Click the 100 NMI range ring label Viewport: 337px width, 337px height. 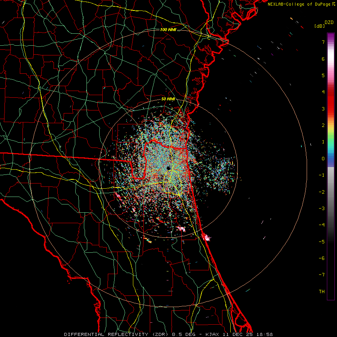tap(168, 30)
